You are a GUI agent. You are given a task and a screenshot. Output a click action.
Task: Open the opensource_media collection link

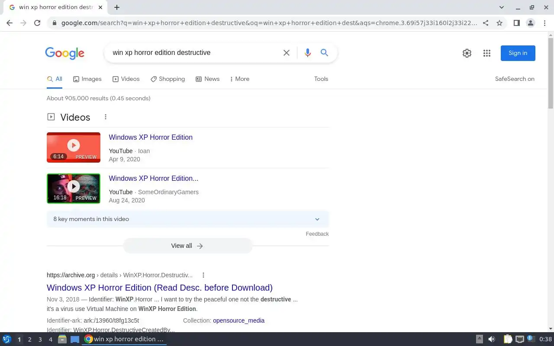coord(238,321)
